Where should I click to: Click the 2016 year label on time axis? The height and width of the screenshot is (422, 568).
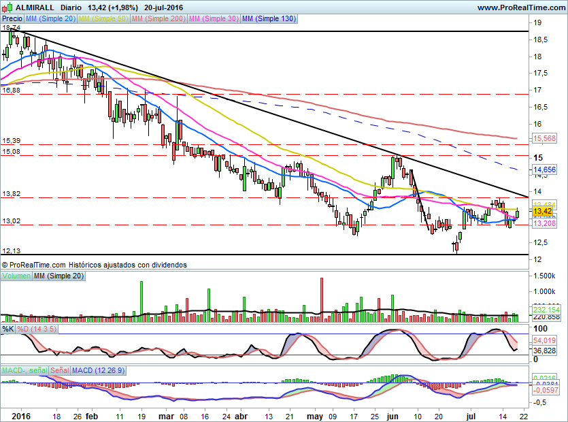20,416
